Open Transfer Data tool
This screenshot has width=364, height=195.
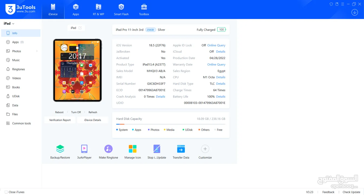(181, 152)
